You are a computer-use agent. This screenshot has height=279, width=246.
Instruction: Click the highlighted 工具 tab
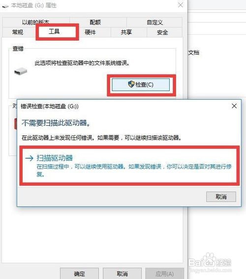tap(54, 31)
